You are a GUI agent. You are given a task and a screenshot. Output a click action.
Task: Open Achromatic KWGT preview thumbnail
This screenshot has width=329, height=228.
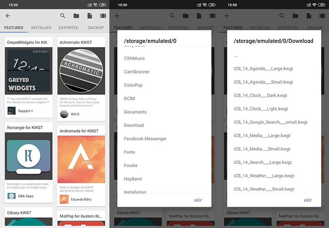coord(81,71)
